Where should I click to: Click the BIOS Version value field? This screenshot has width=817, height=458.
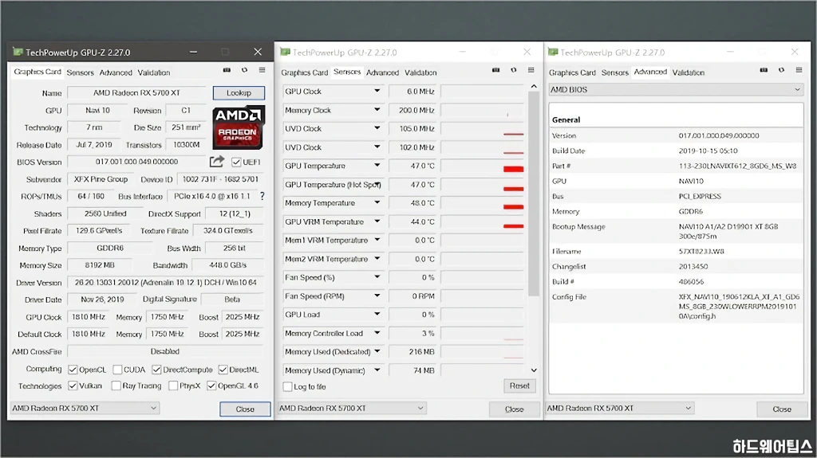click(x=136, y=162)
